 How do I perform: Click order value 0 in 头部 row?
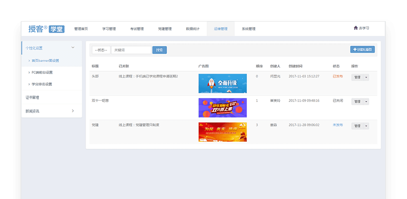pos(257,76)
